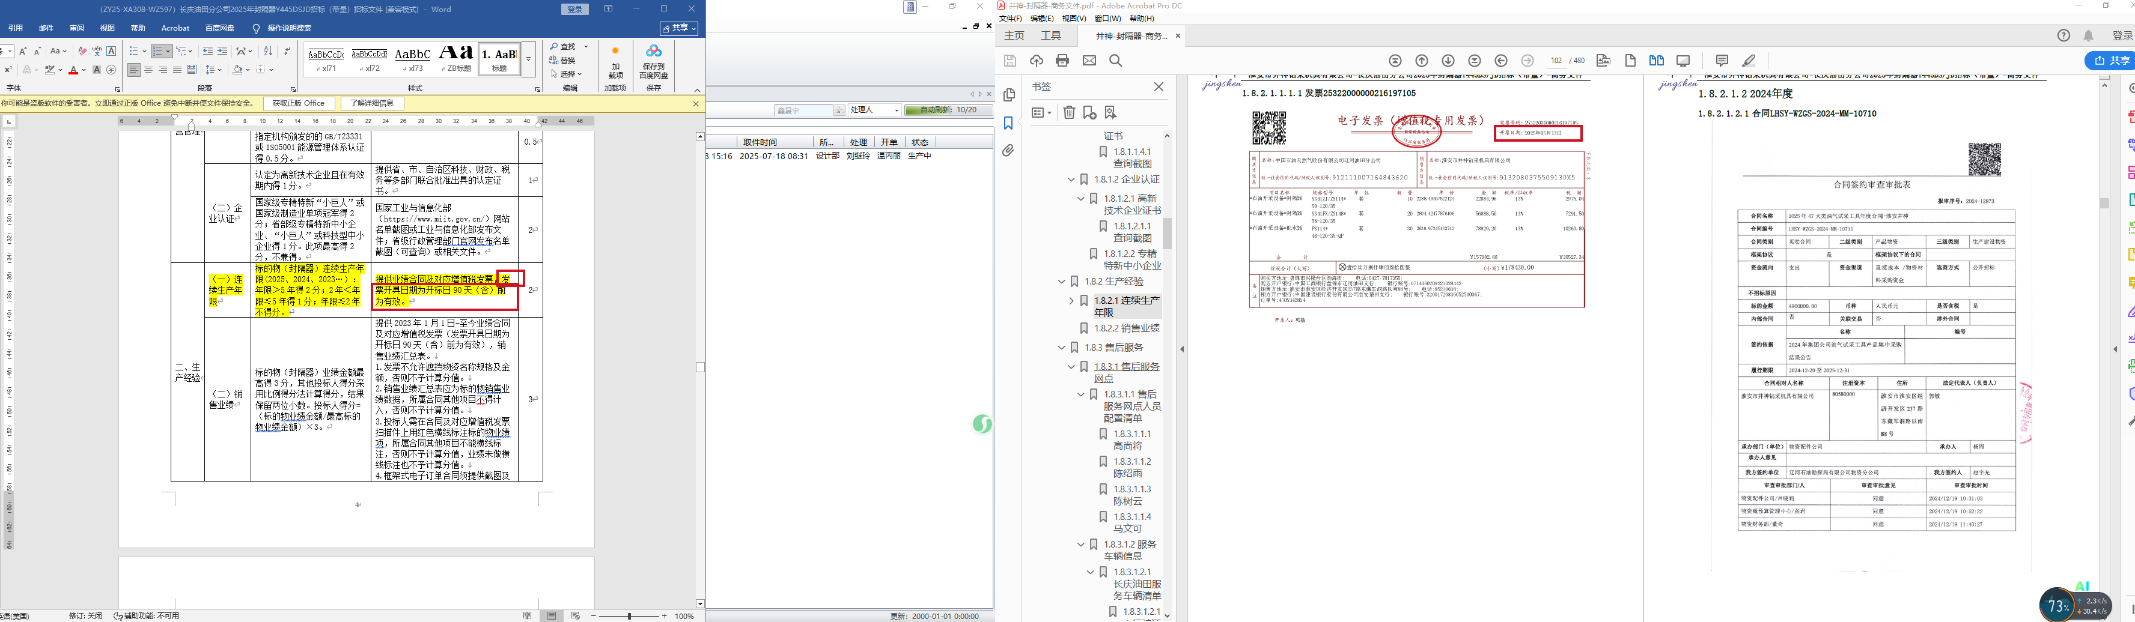Clear all formatting in Word ribbon

(x=82, y=52)
